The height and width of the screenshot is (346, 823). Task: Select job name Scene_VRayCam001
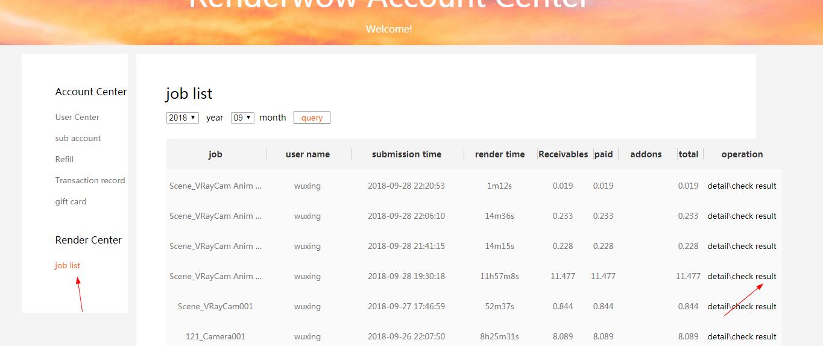click(215, 306)
